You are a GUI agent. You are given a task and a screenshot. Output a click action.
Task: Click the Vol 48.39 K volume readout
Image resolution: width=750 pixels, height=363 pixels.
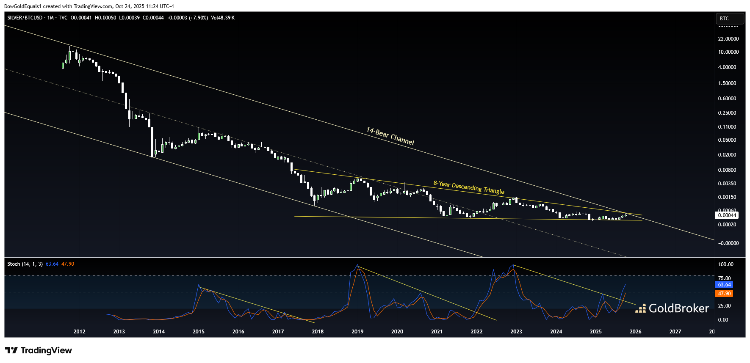(223, 18)
